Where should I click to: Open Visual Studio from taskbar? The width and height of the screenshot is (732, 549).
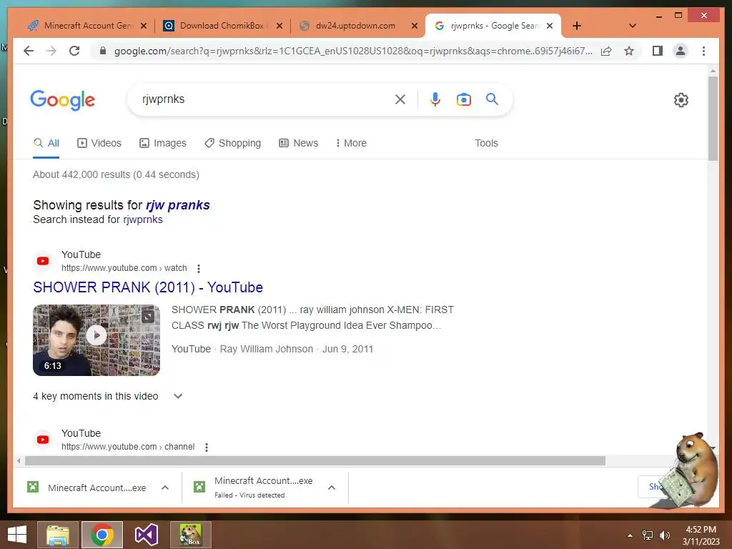pyautogui.click(x=146, y=535)
